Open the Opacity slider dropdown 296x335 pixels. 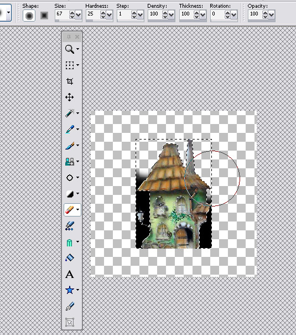[272, 15]
